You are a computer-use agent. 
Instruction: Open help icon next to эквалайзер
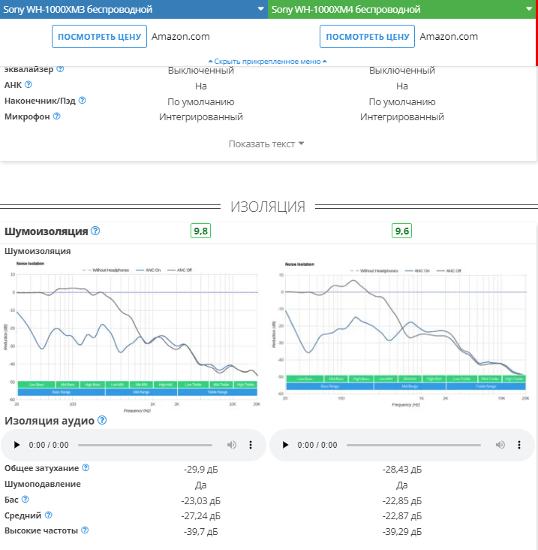coord(60,69)
